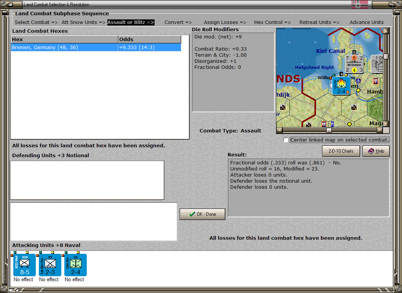Click the Kiel Canal map label
402x293 pixels.
coord(330,51)
